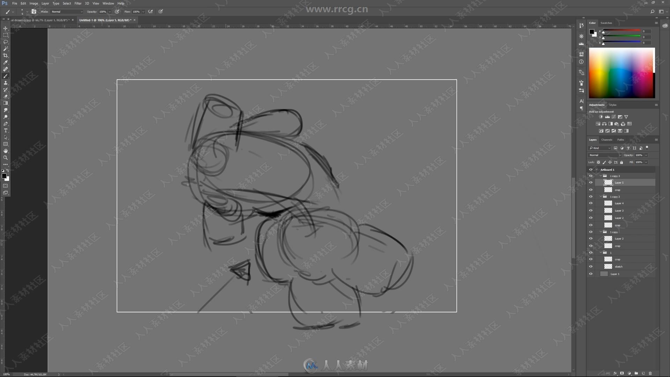
Task: Select the Eraser tool
Action: pos(6,96)
